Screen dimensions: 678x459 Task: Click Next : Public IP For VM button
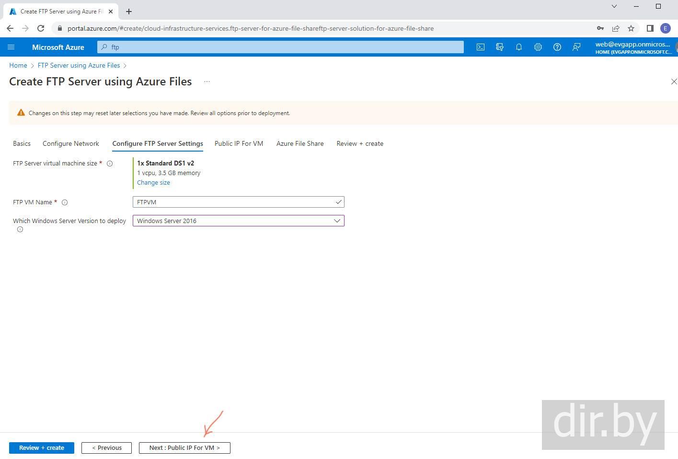point(184,447)
